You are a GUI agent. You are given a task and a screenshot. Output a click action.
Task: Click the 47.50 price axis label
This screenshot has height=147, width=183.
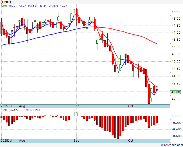176,26
